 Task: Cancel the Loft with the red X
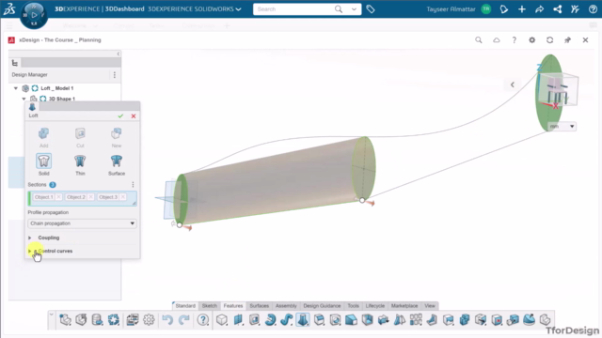[134, 115]
